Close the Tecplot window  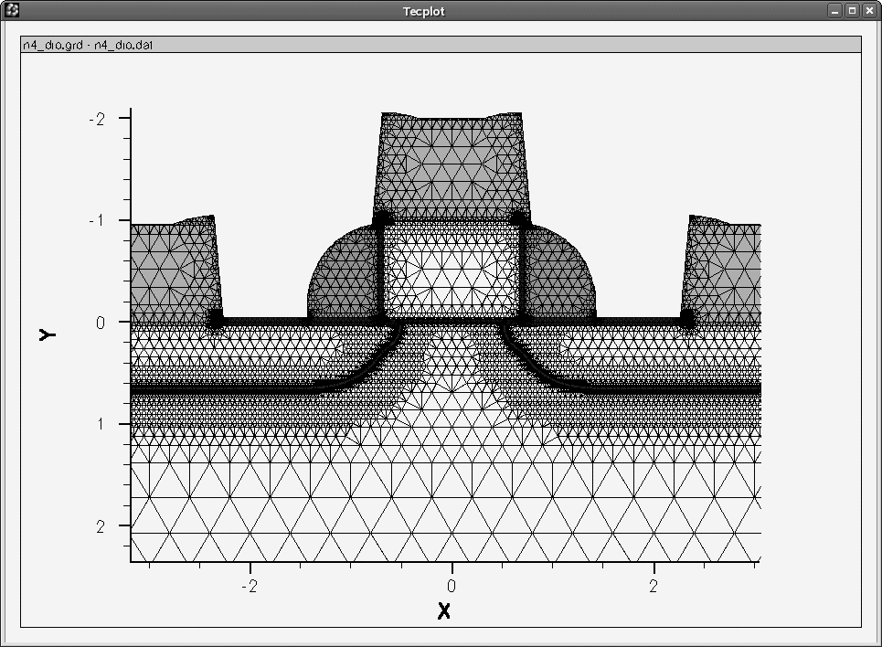(868, 10)
